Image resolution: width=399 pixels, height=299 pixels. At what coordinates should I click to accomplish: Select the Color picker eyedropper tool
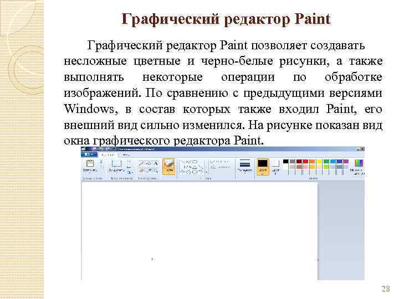(149, 171)
